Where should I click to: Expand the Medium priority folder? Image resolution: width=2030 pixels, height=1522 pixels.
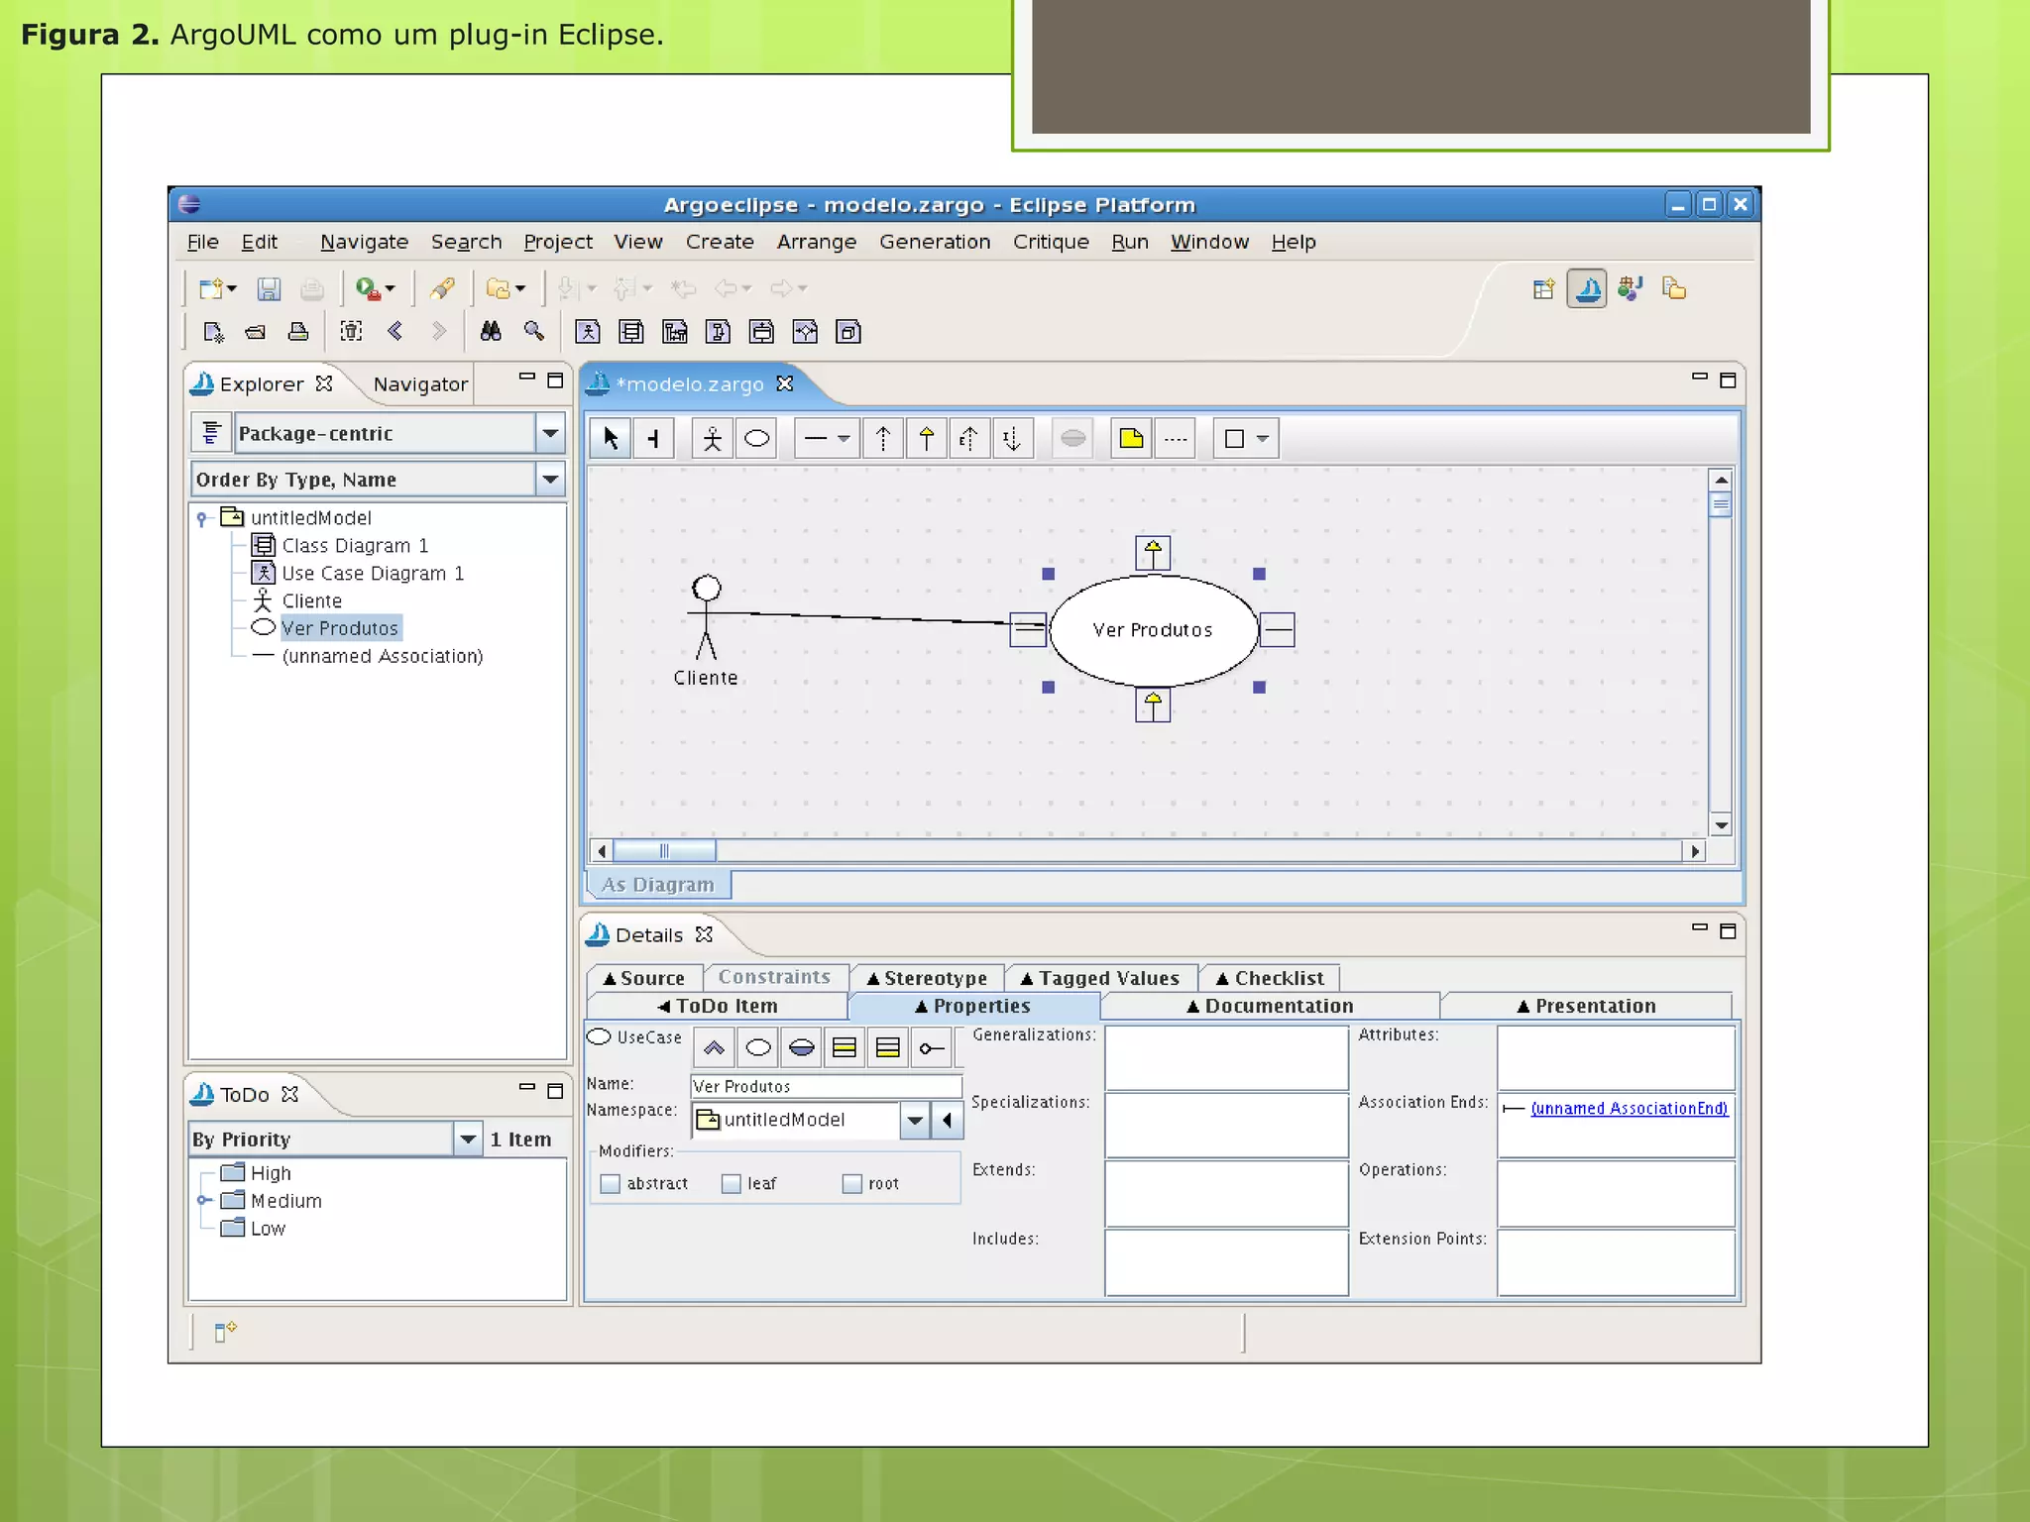coord(203,1201)
